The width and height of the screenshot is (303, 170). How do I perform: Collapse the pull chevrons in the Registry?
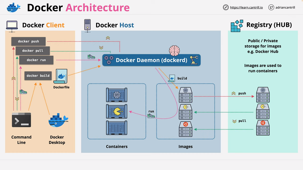pyautogui.click(x=234, y=121)
